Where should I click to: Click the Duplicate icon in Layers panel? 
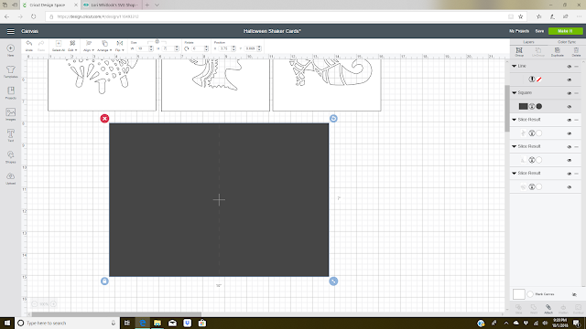(x=558, y=50)
